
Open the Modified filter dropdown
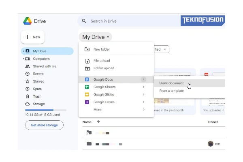click(x=161, y=49)
